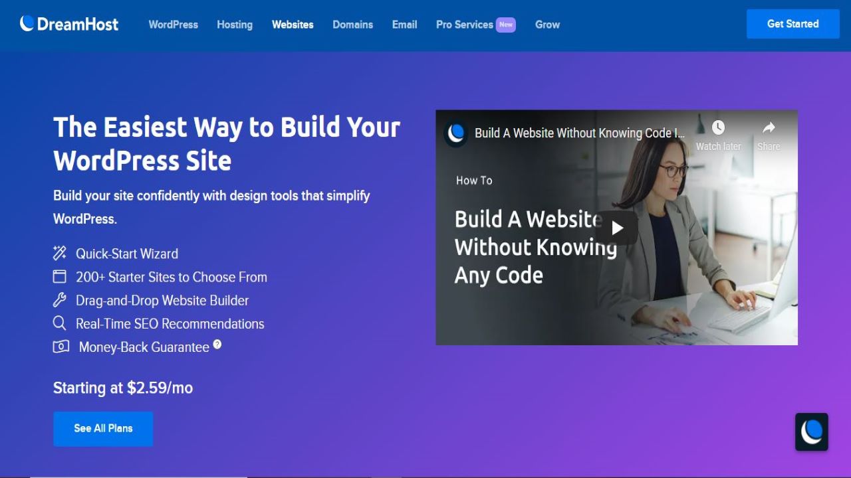851x478 pixels.
Task: Click the text '200+ Starter Sites to Choose From'
Action: 172,277
